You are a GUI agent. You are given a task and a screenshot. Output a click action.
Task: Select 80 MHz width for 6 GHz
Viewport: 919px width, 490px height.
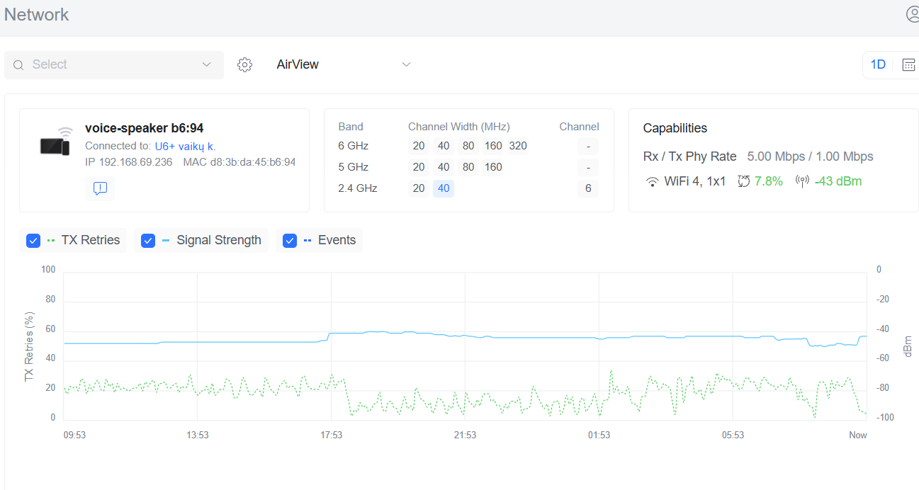468,146
